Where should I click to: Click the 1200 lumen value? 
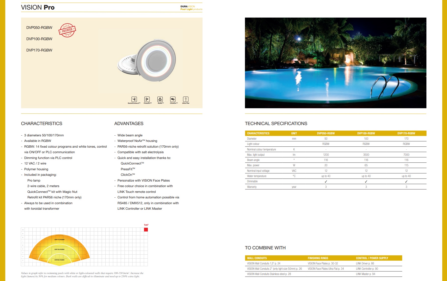click(326, 155)
